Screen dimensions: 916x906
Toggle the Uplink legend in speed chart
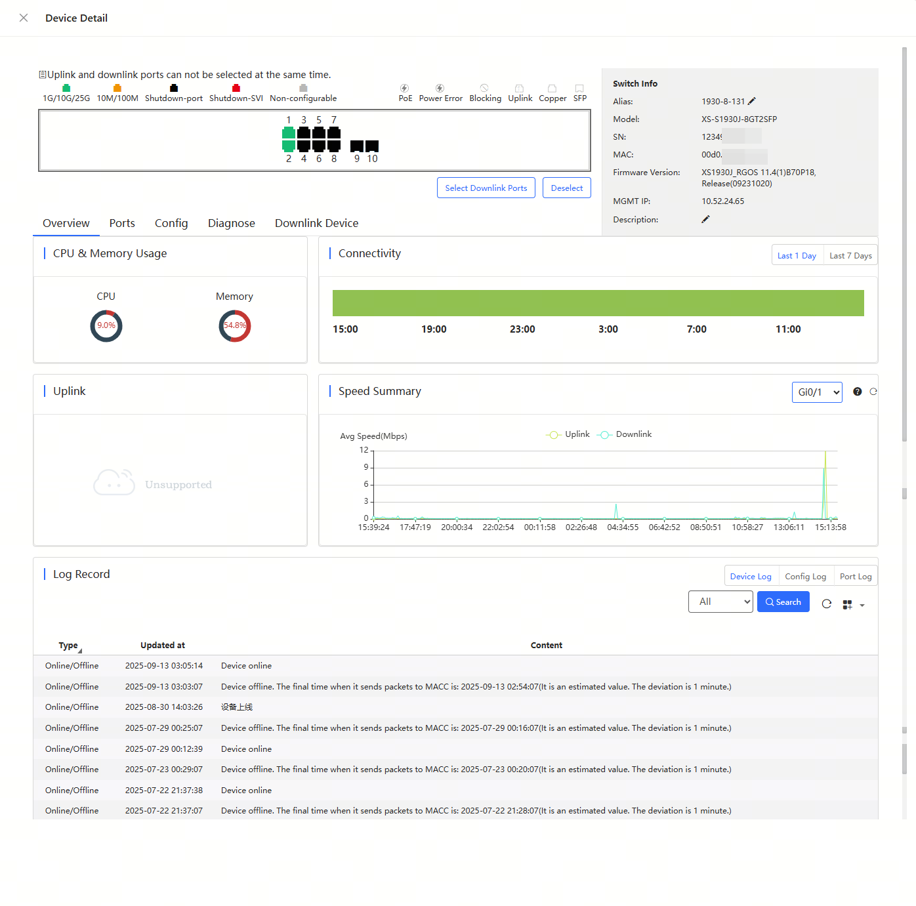click(x=568, y=434)
